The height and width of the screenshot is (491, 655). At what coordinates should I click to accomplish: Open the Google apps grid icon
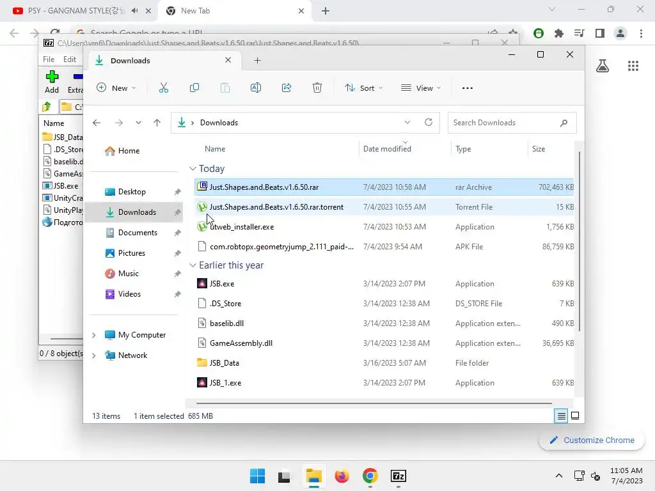point(633,66)
